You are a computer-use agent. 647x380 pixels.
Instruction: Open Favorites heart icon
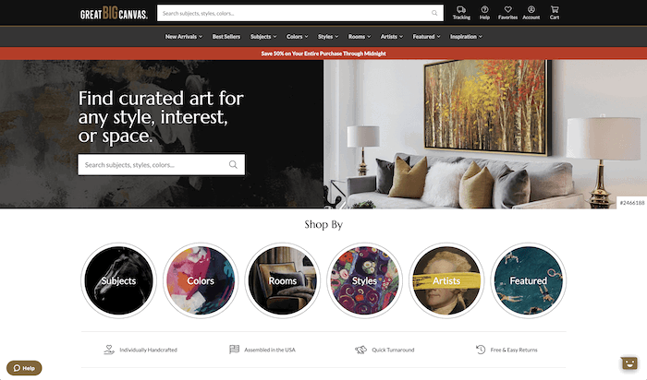click(x=507, y=9)
